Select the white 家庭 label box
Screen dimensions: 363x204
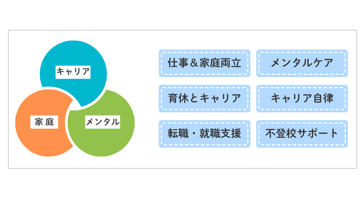click(44, 122)
